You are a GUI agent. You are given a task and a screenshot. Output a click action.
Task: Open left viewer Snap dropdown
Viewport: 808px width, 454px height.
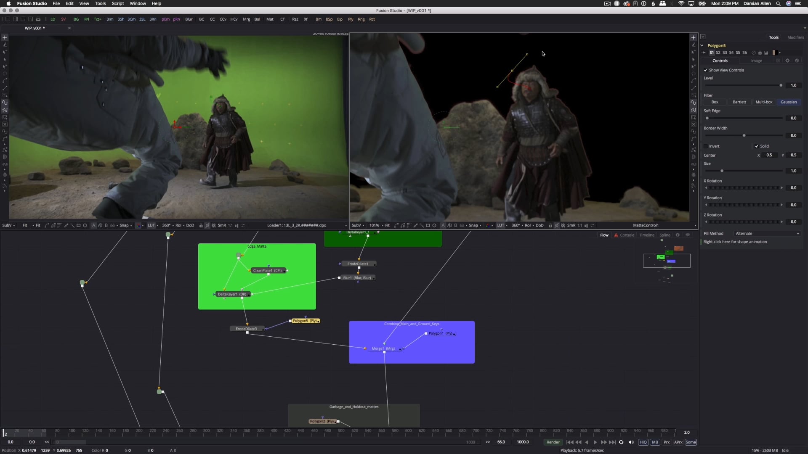tap(125, 226)
